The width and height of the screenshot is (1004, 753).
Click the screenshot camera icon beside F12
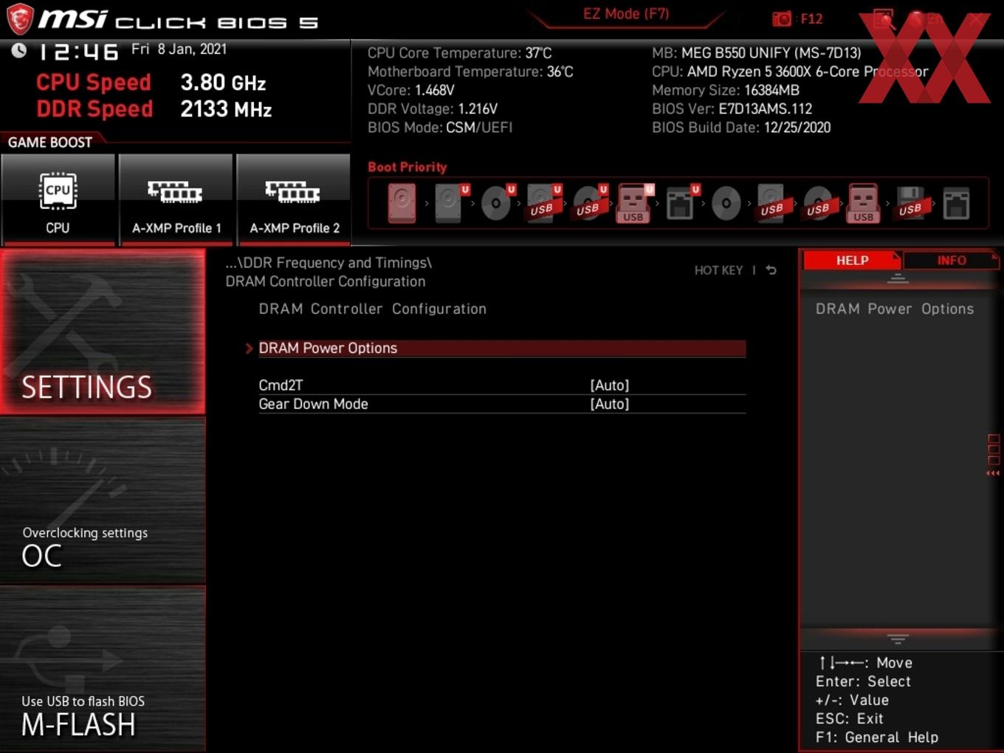click(781, 19)
